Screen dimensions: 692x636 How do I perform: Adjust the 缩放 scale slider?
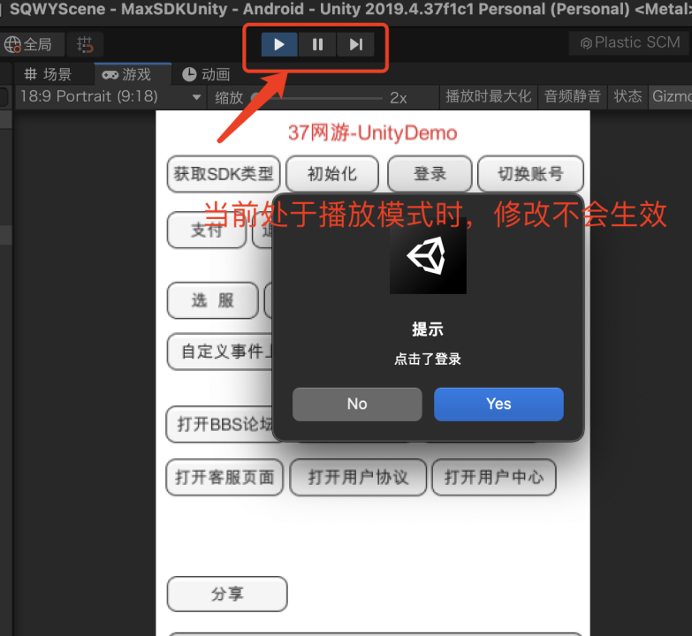pos(316,97)
